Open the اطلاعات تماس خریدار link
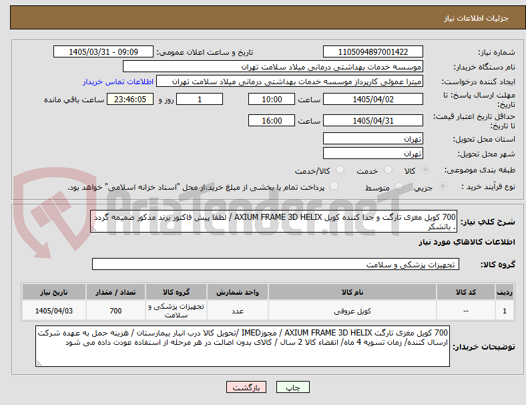526x405 pixels. pyautogui.click(x=118, y=82)
